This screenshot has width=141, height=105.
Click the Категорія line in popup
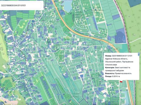tap(118, 69)
